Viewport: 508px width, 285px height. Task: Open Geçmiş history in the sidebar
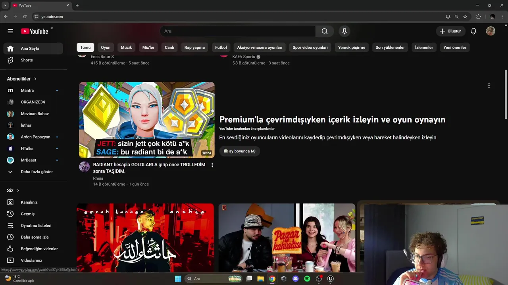(x=33, y=214)
